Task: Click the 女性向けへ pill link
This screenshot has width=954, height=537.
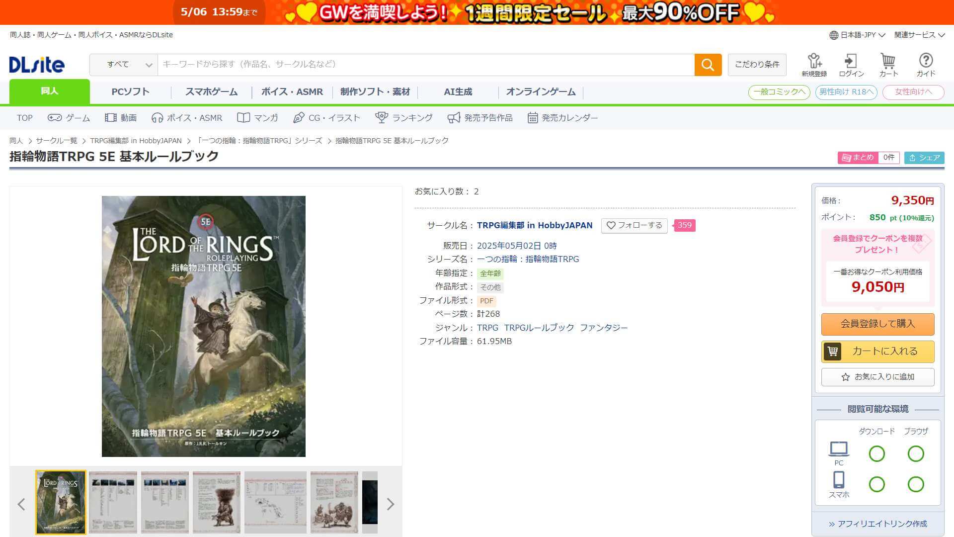Action: pos(913,92)
